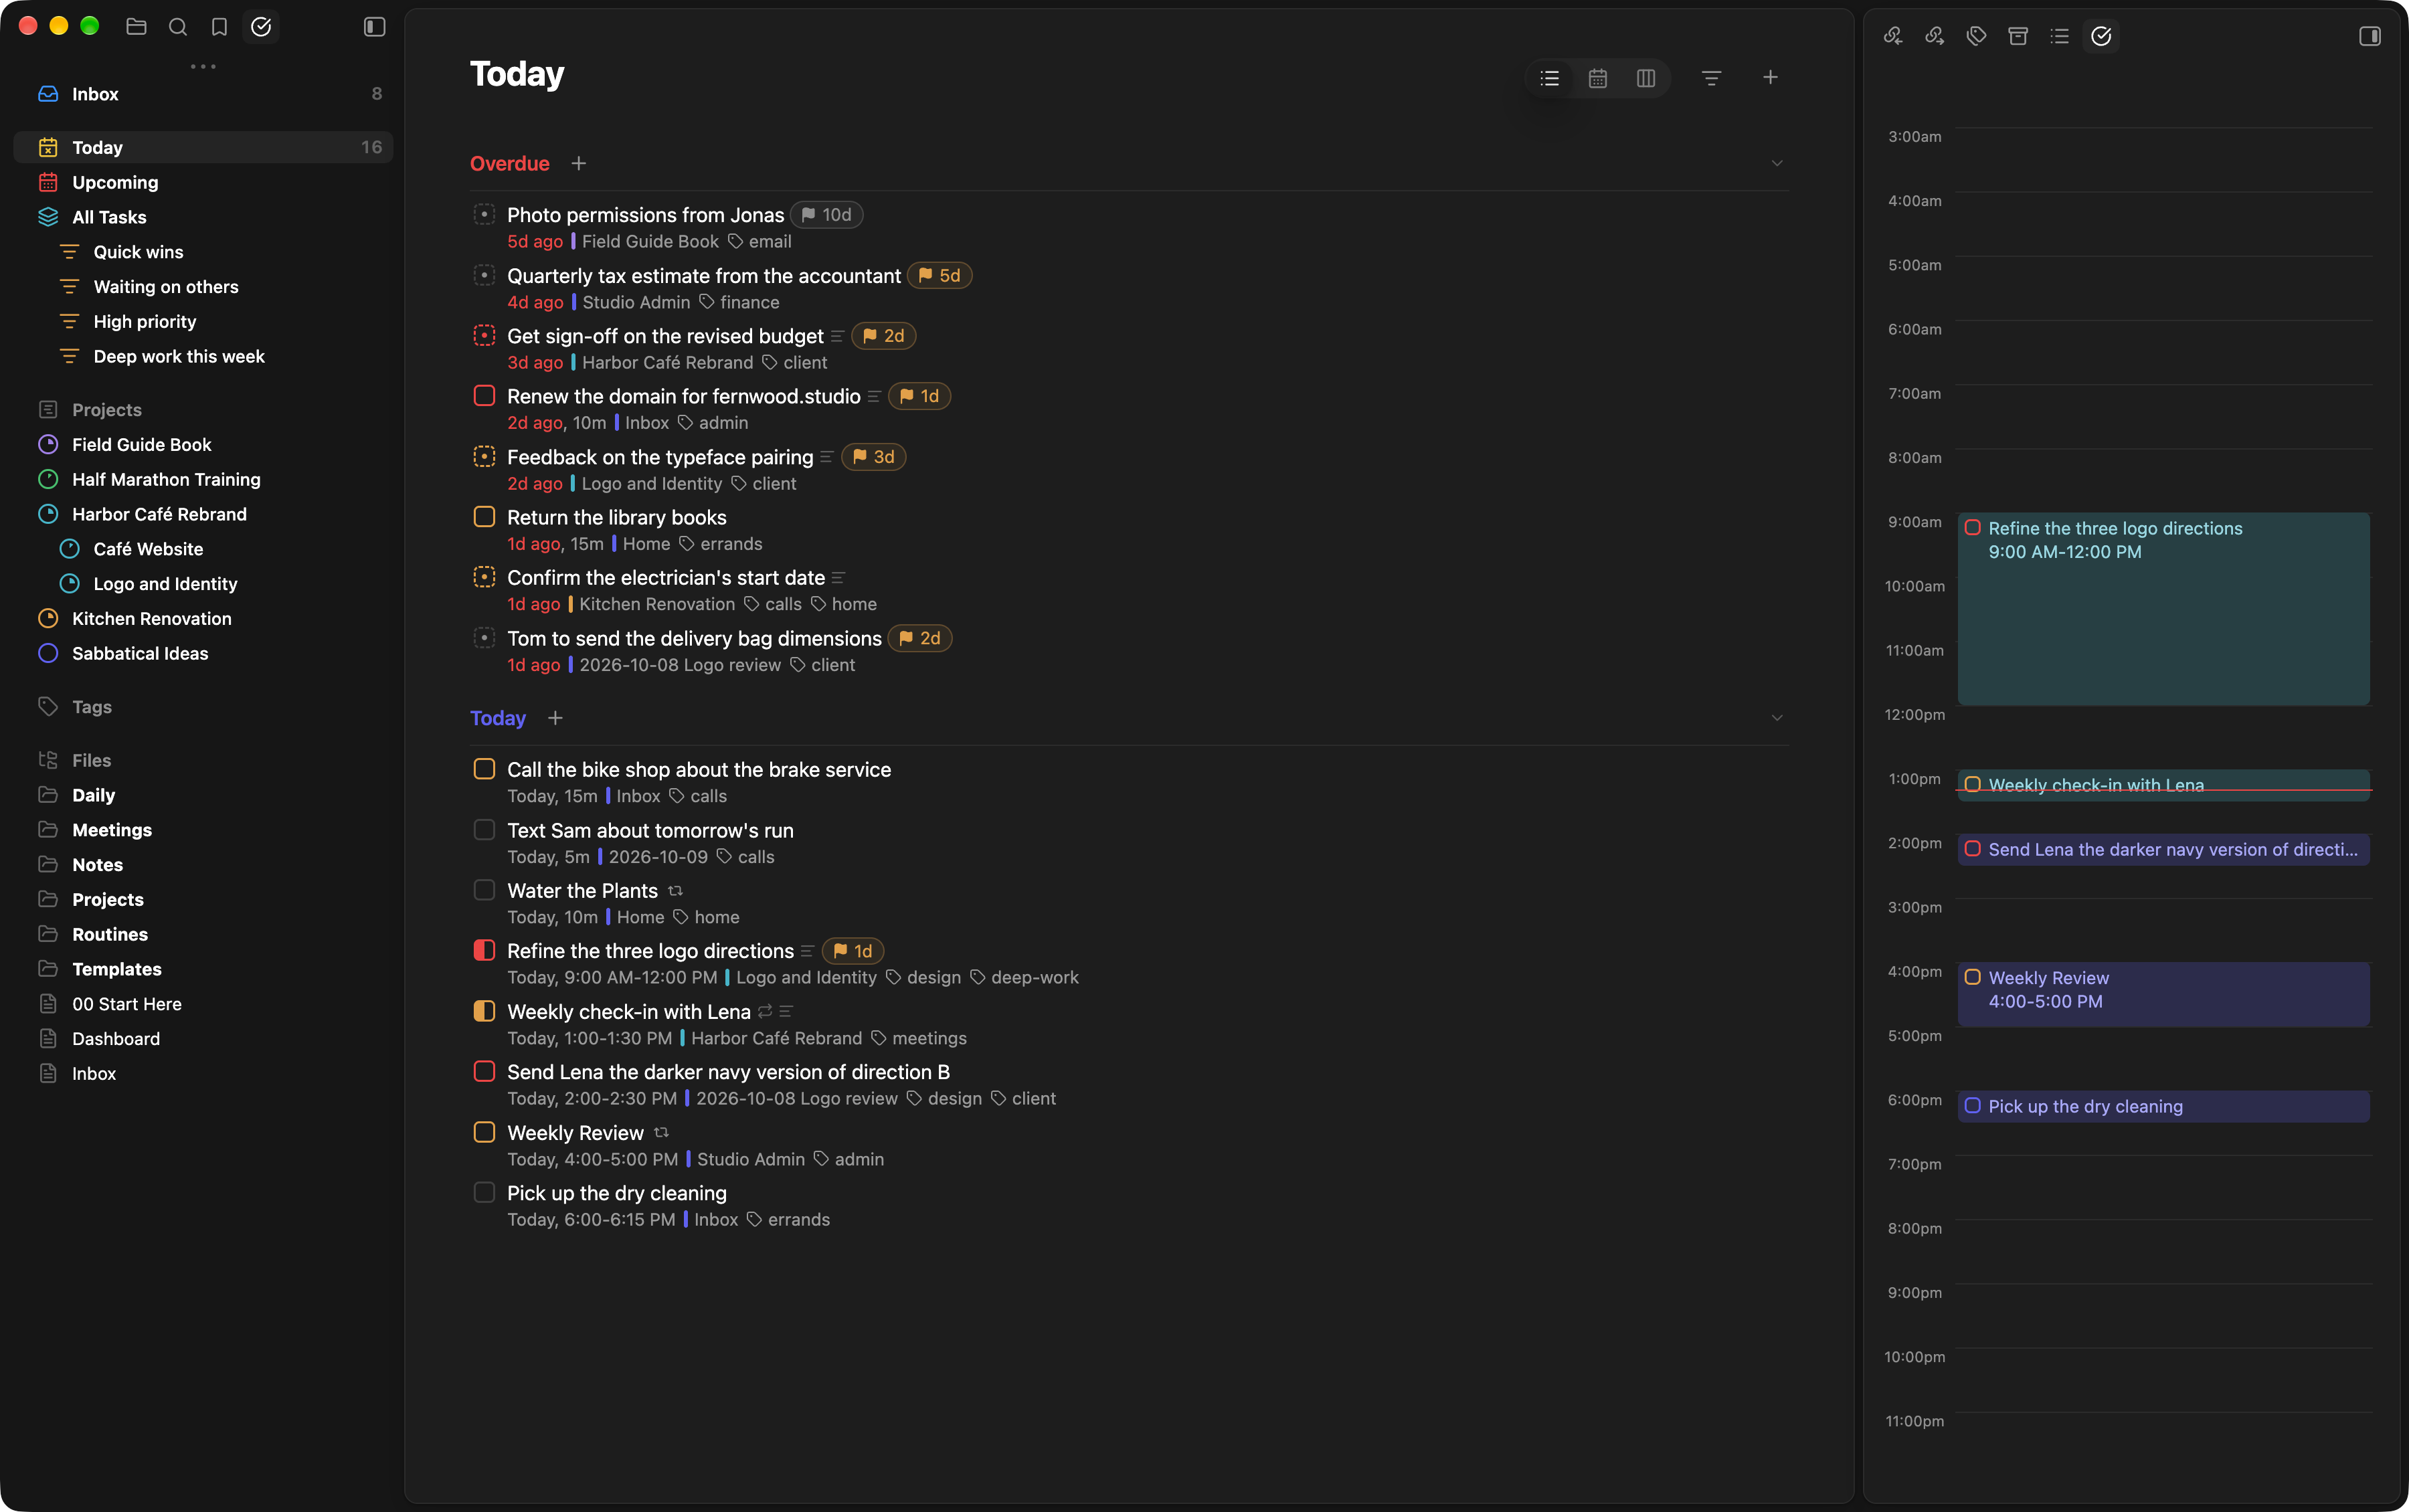Screen dimensions: 2409x1512
Task: Collapse the Overdue section chevron
Action: 1776,163
